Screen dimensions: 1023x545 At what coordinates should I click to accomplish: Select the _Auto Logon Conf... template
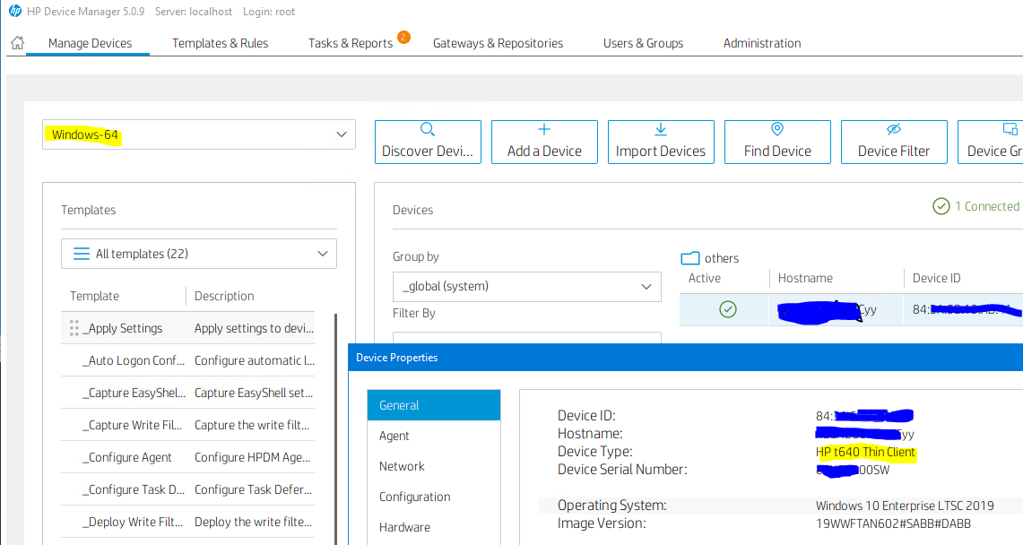pos(133,360)
